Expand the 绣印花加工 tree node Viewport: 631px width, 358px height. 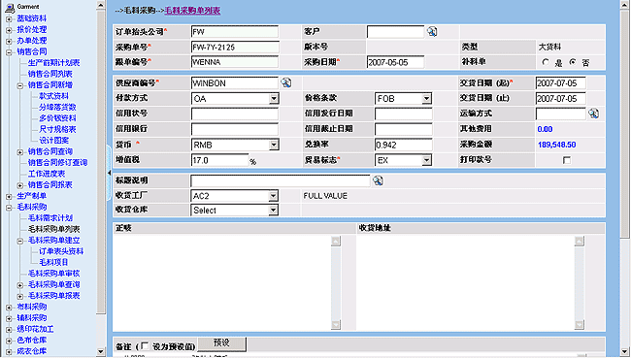coord(9,330)
